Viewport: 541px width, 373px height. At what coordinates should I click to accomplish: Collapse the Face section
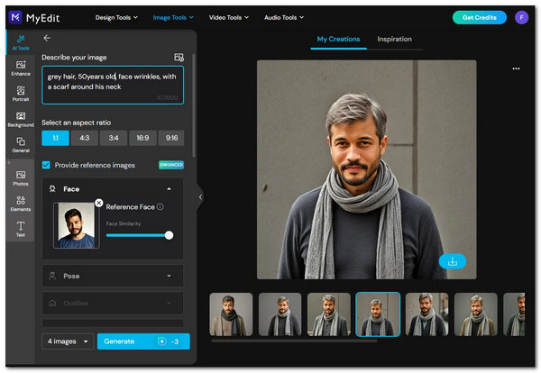click(x=169, y=189)
